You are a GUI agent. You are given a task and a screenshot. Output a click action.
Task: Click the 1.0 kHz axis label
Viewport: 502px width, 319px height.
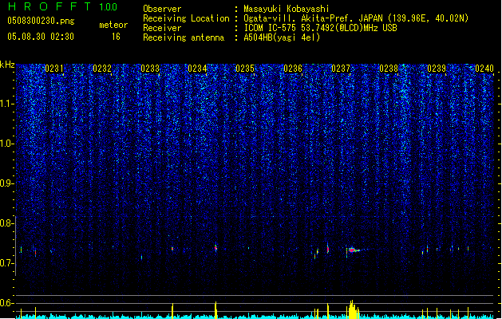click(x=7, y=144)
